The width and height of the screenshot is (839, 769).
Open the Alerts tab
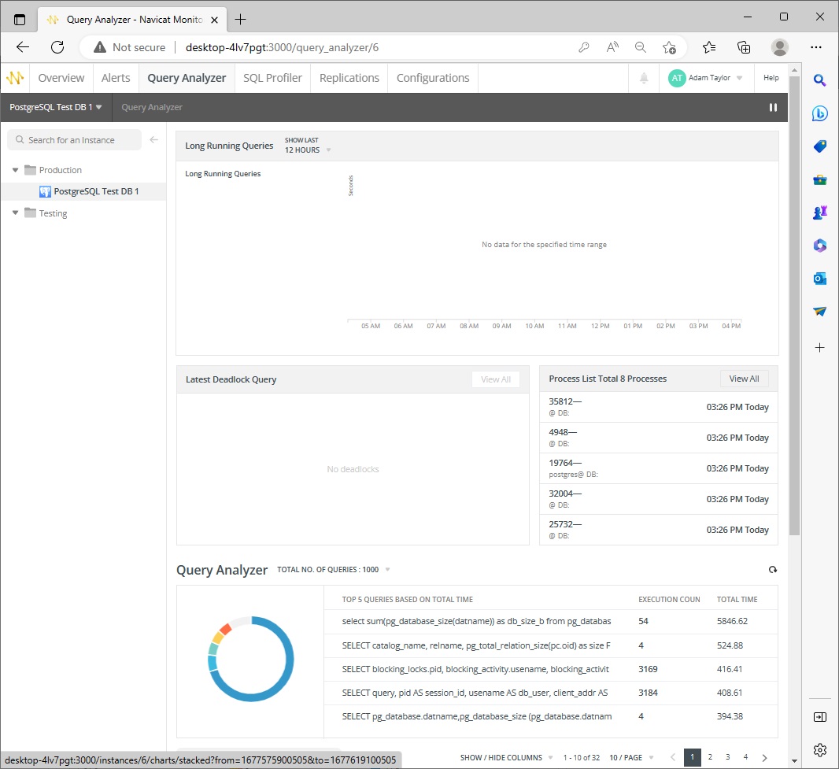[116, 77]
